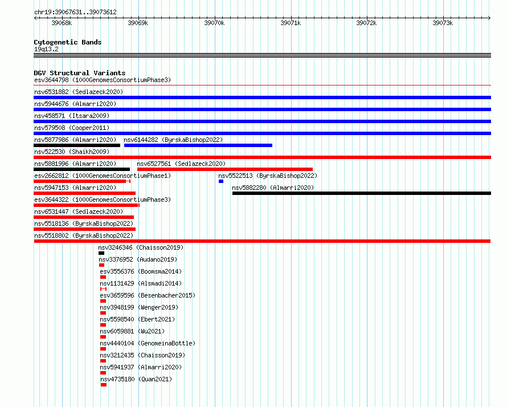Click the nsv3376952 (Audano2019) label

click(138, 259)
